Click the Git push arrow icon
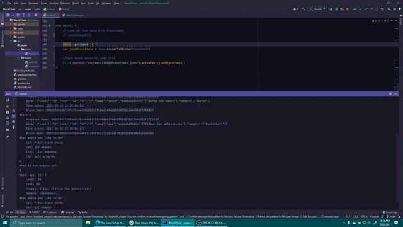Screen dimensions: 403x227 pos(371,9)
